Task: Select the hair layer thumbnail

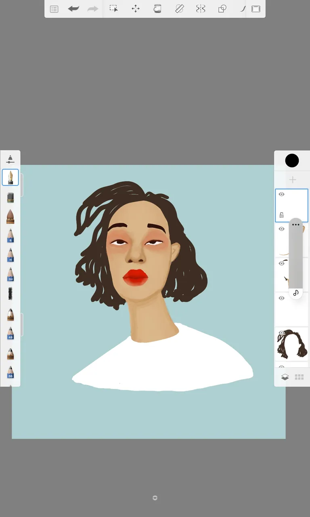Action: coord(292,344)
